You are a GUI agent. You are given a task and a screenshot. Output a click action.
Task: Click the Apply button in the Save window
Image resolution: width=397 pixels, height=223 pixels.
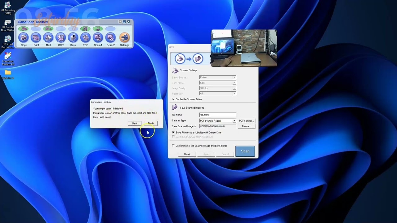coord(206,154)
